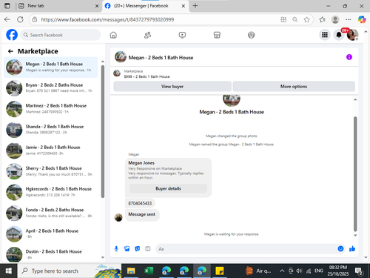Choose a sticker icon in composer
Image resolution: width=370 pixels, height=278 pixels.
138,248
